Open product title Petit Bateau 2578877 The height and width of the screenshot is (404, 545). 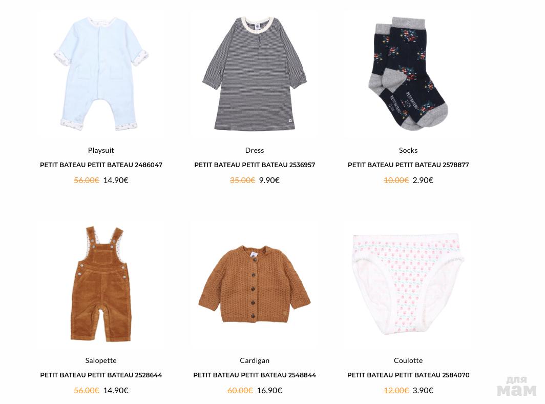click(x=408, y=165)
